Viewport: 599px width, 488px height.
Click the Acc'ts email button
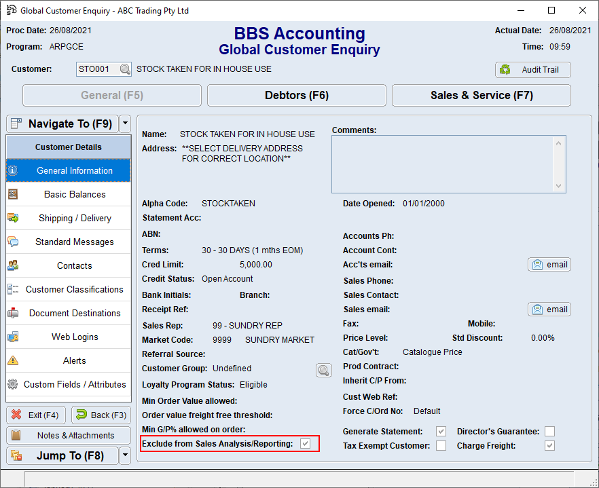pyautogui.click(x=549, y=265)
